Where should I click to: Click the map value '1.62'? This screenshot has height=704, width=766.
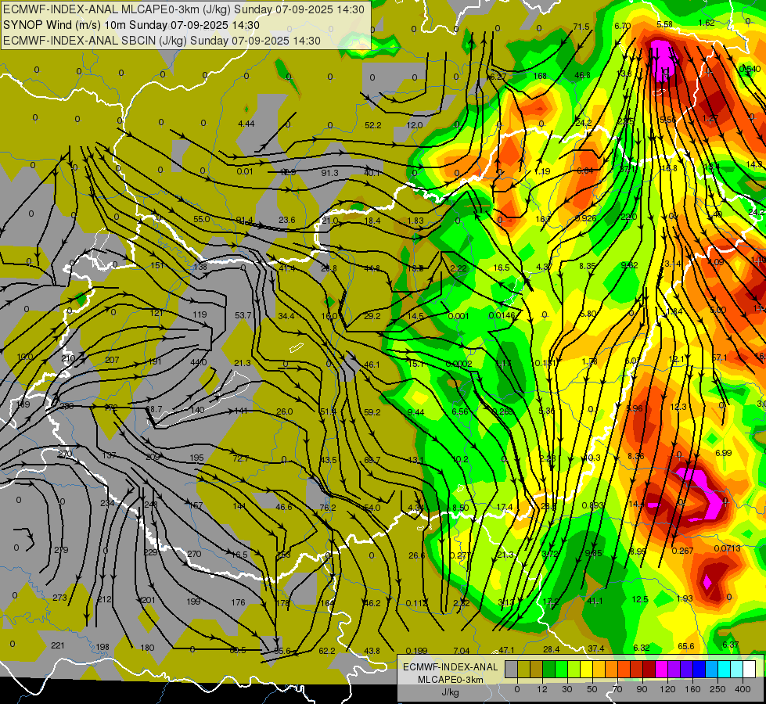707,23
